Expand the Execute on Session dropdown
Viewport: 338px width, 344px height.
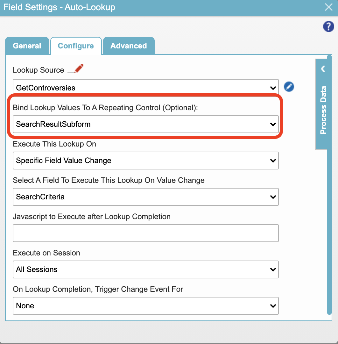pyautogui.click(x=145, y=269)
